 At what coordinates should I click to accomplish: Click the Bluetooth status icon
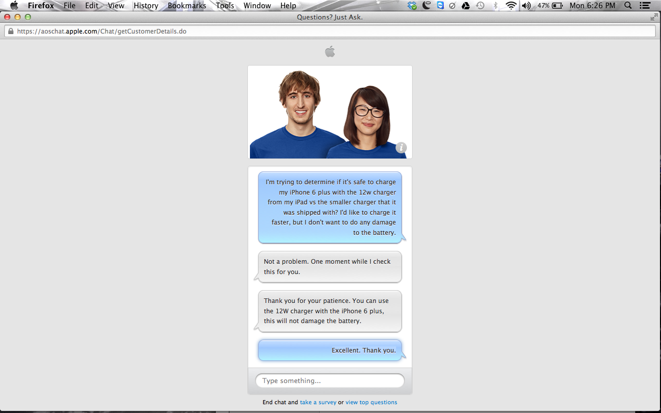coord(495,6)
